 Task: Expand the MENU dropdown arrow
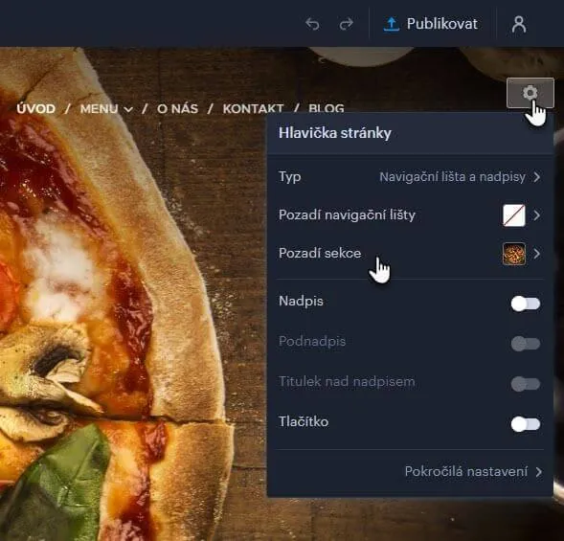[x=128, y=109]
